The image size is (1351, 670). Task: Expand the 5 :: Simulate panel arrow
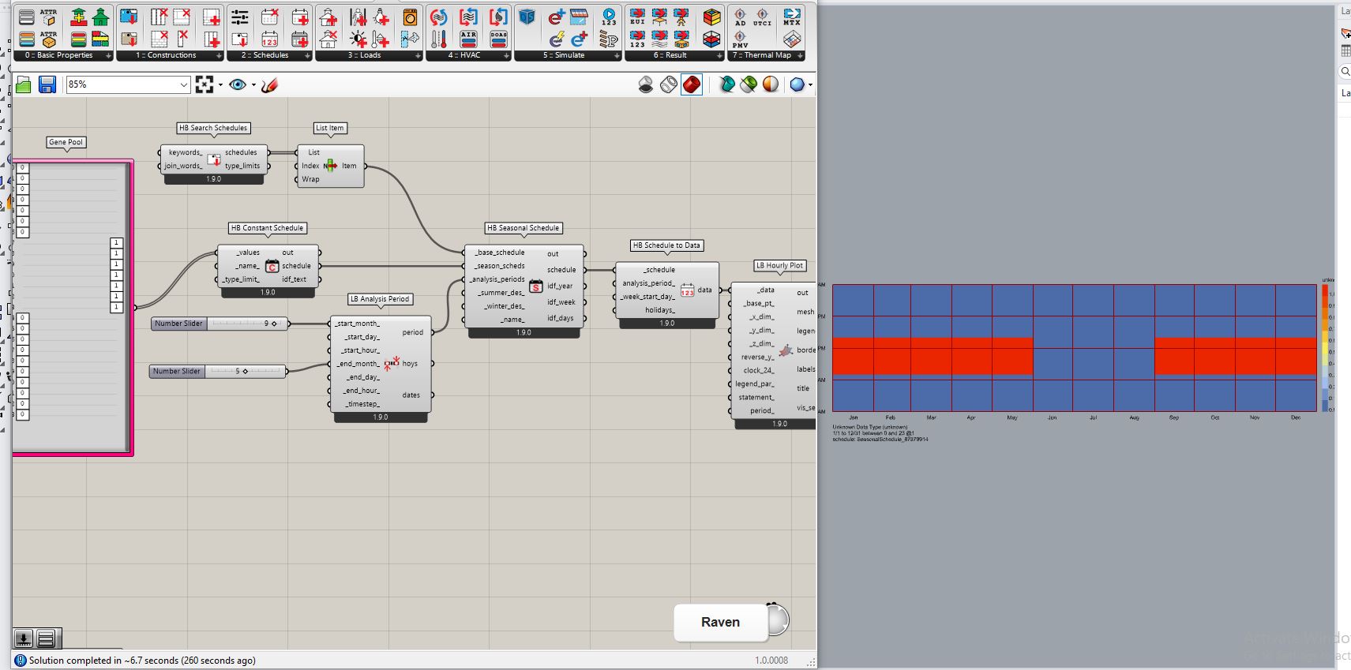click(617, 55)
